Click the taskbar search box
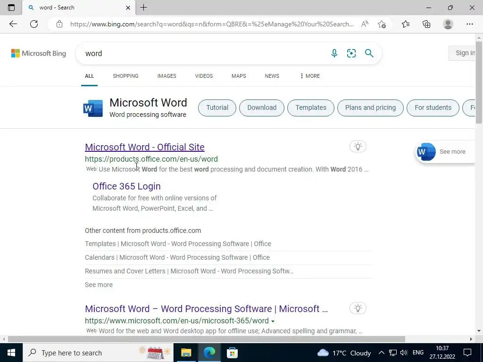The height and width of the screenshot is (362, 483). (x=98, y=353)
